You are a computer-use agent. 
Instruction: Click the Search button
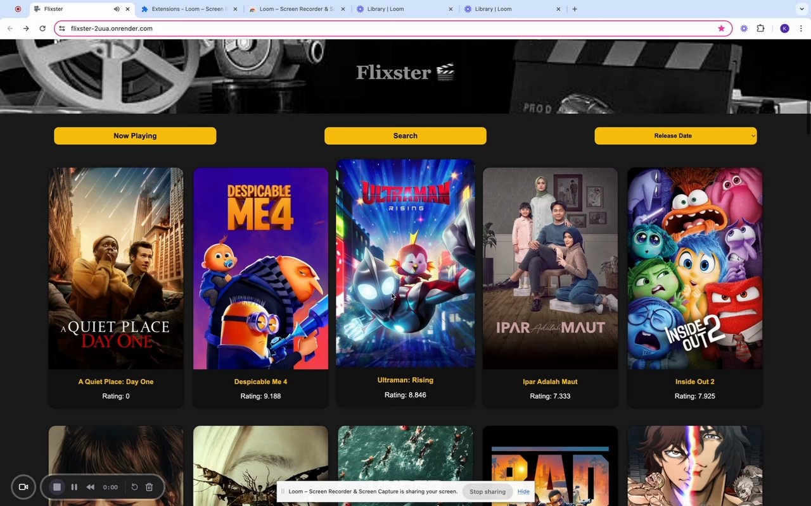click(405, 136)
